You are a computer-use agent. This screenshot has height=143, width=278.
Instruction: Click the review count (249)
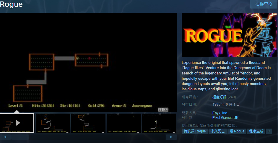point(232,97)
